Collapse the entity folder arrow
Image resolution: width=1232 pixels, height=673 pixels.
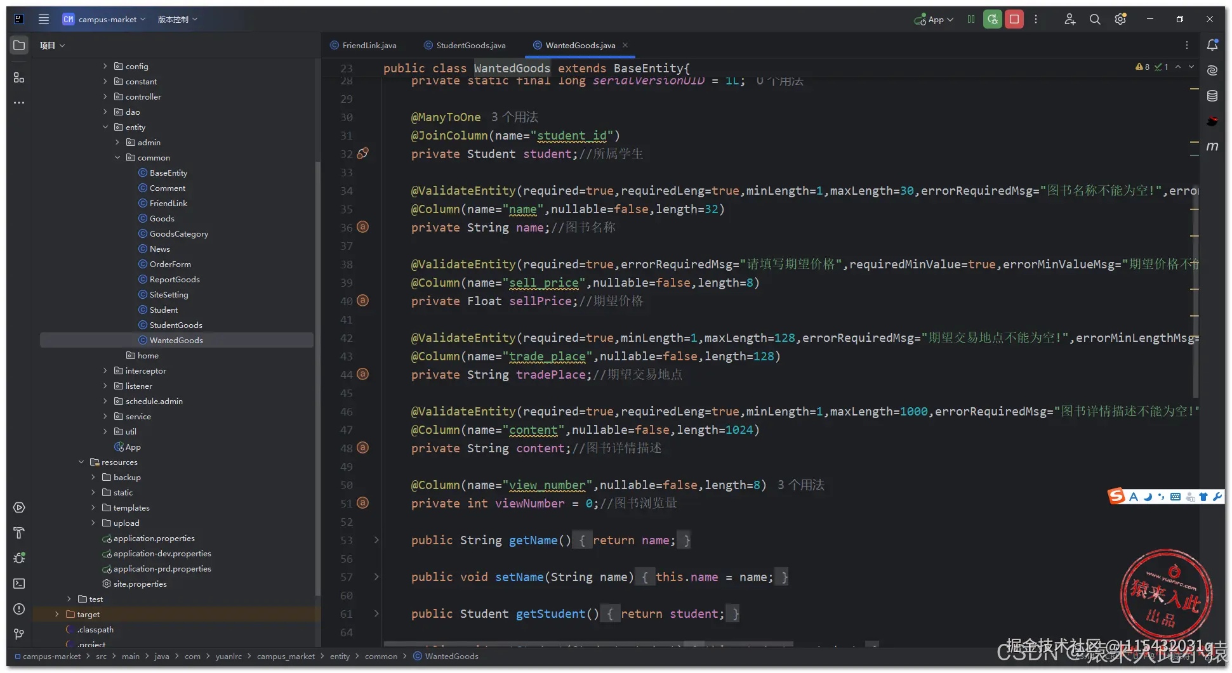(x=105, y=127)
